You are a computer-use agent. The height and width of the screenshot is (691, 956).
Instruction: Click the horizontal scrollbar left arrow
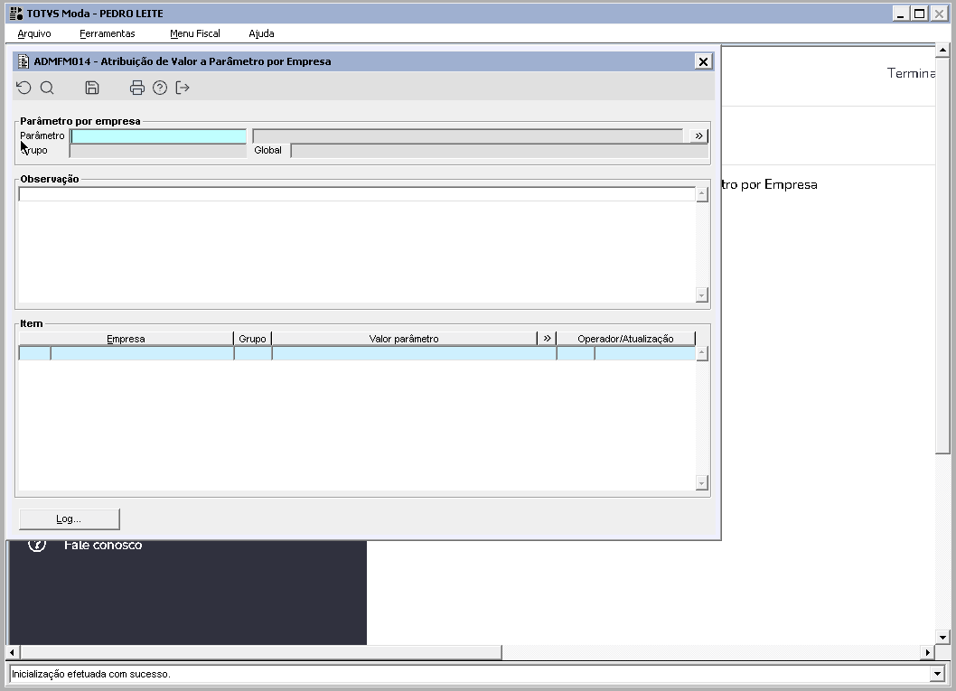pyautogui.click(x=12, y=652)
